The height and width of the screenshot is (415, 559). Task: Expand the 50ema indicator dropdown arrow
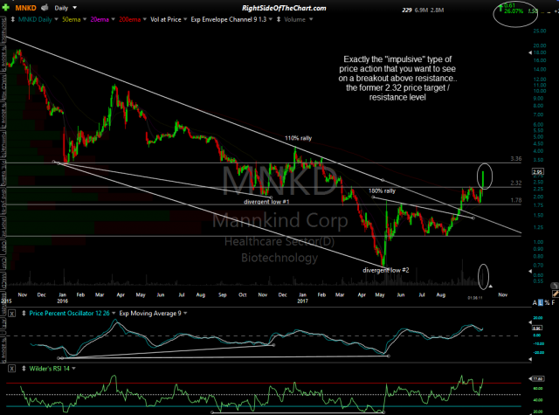pos(85,19)
